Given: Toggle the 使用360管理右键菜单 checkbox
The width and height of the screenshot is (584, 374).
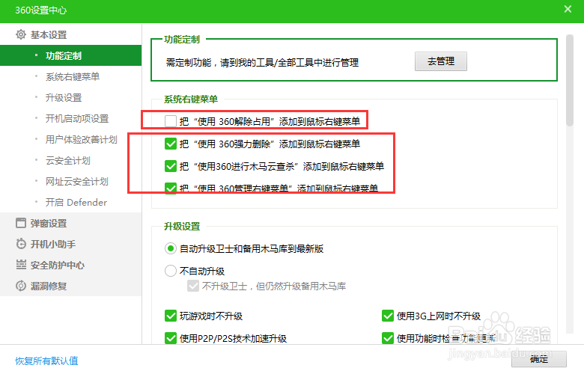Looking at the screenshot, I should [171, 188].
